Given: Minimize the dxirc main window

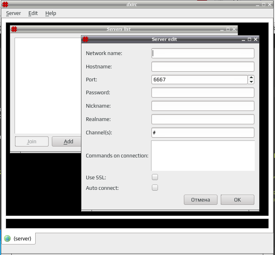Looking at the screenshot, I should [x=258, y=5].
